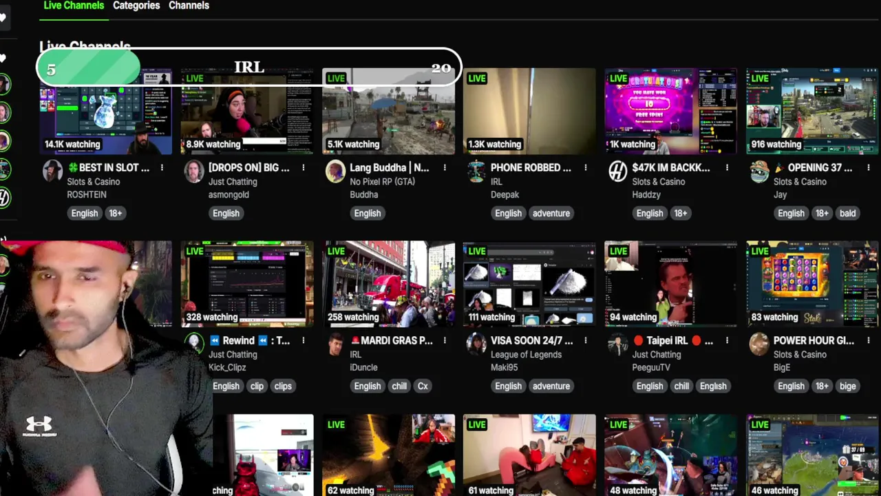Image resolution: width=881 pixels, height=496 pixels.
Task: Open options menu for Rewind stream
Action: point(303,340)
